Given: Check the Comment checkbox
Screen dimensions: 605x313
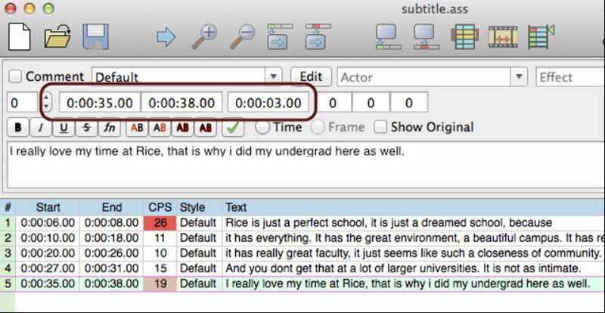Looking at the screenshot, I should [x=15, y=76].
